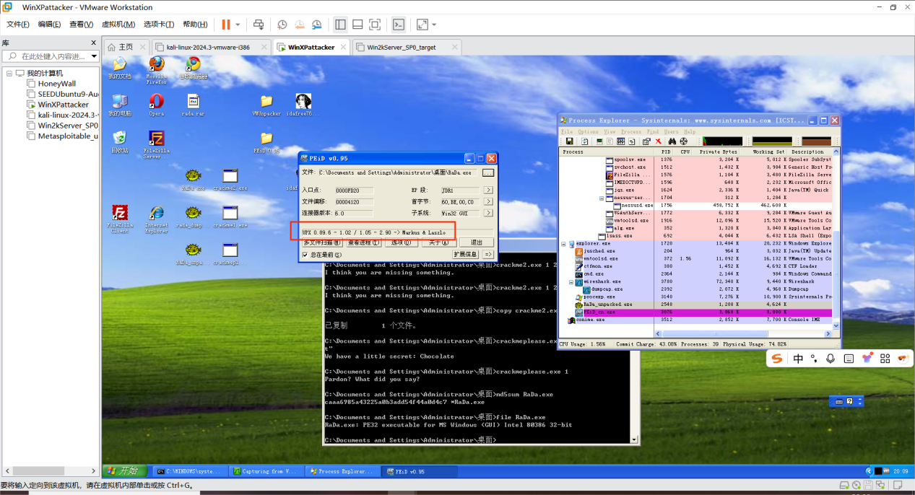915x495 pixels.
Task: Select crackme2.exe desktop file
Action: [x=230, y=179]
